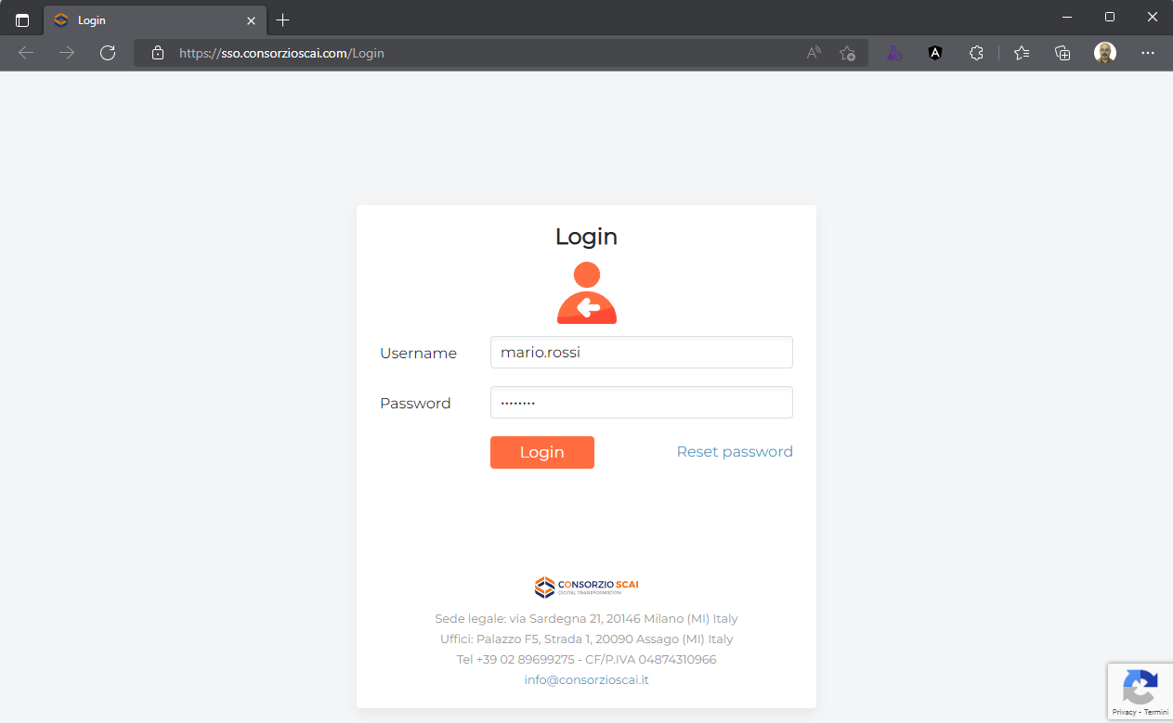
Task: Click the reCAPTCHA privacy badge
Action: [x=1140, y=691]
